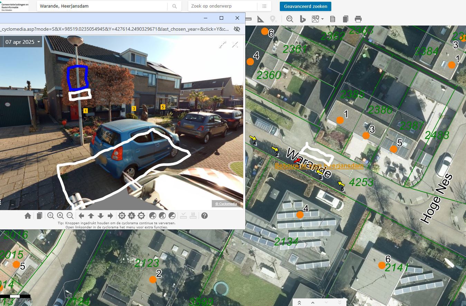Pan the cyclorama left with arrow
The width and height of the screenshot is (466, 306).
coord(82,216)
